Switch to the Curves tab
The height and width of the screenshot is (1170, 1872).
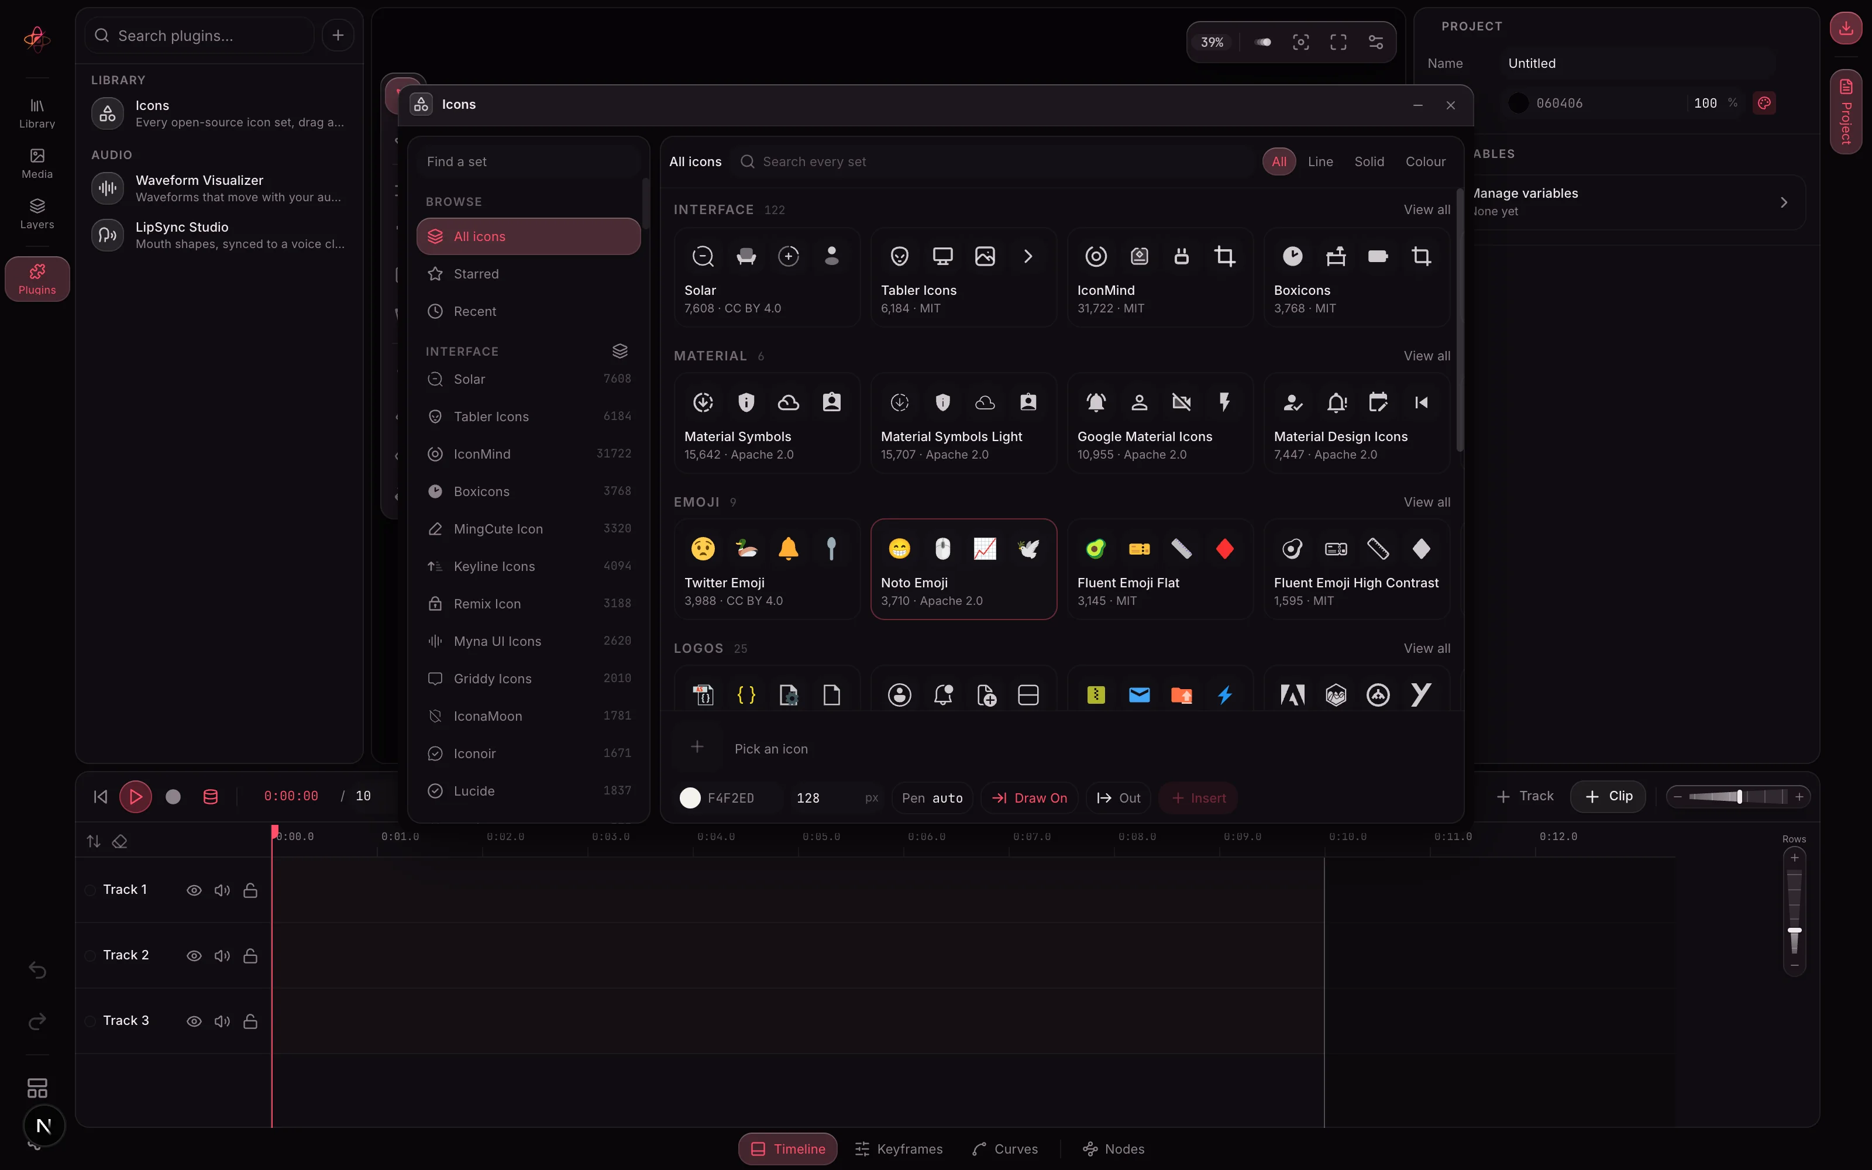pyautogui.click(x=1005, y=1149)
